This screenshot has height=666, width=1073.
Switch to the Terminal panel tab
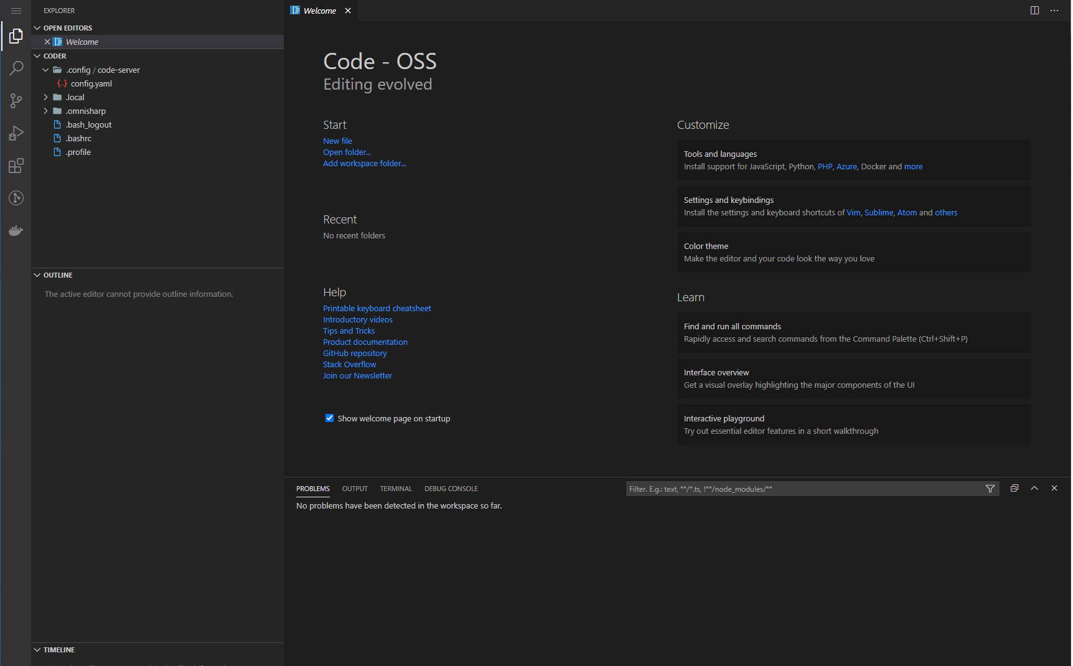(x=396, y=489)
